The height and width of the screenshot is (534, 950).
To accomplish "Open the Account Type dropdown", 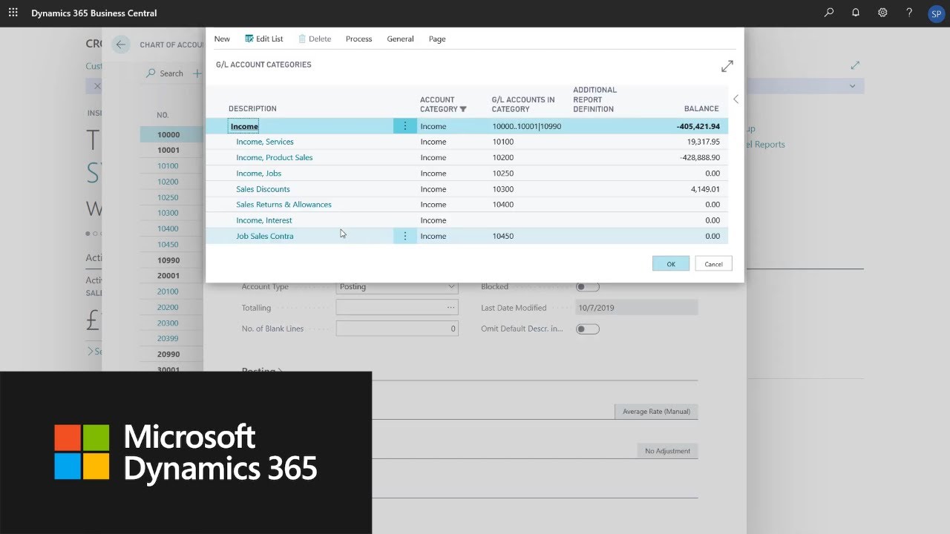I will (x=397, y=287).
